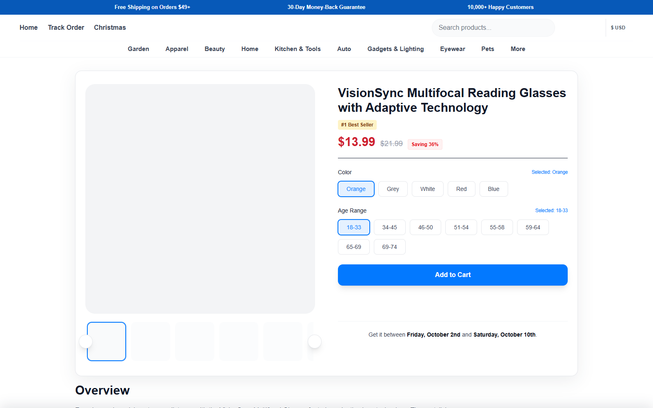
Task: Open the Home category in category bar
Action: click(x=250, y=49)
